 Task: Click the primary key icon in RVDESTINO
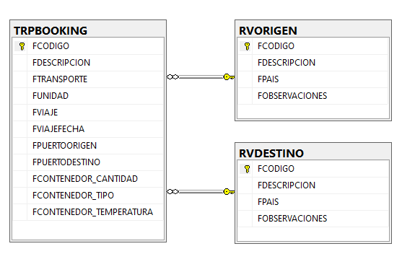click(247, 169)
